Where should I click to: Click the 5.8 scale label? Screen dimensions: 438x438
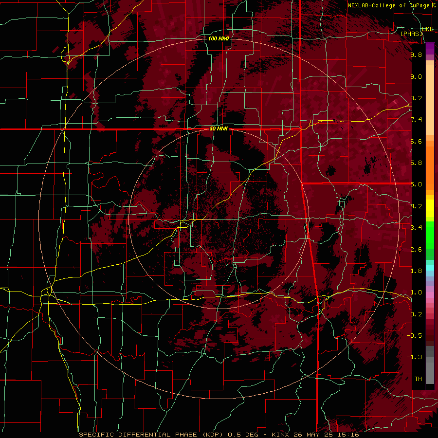pos(416,163)
